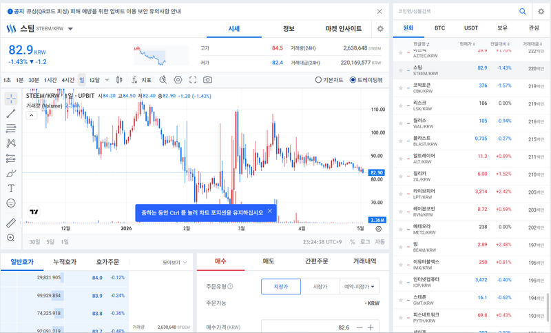Increase buy price with plus stepper
Screen dimensions: 551x333
tap(371, 327)
